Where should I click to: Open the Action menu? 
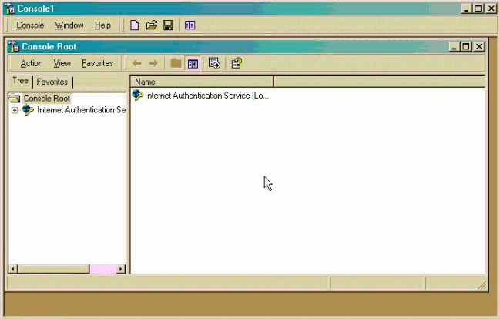click(32, 63)
